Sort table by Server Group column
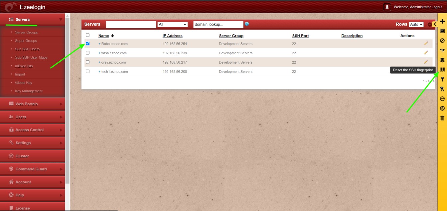This screenshot has width=447, height=211. [x=231, y=36]
